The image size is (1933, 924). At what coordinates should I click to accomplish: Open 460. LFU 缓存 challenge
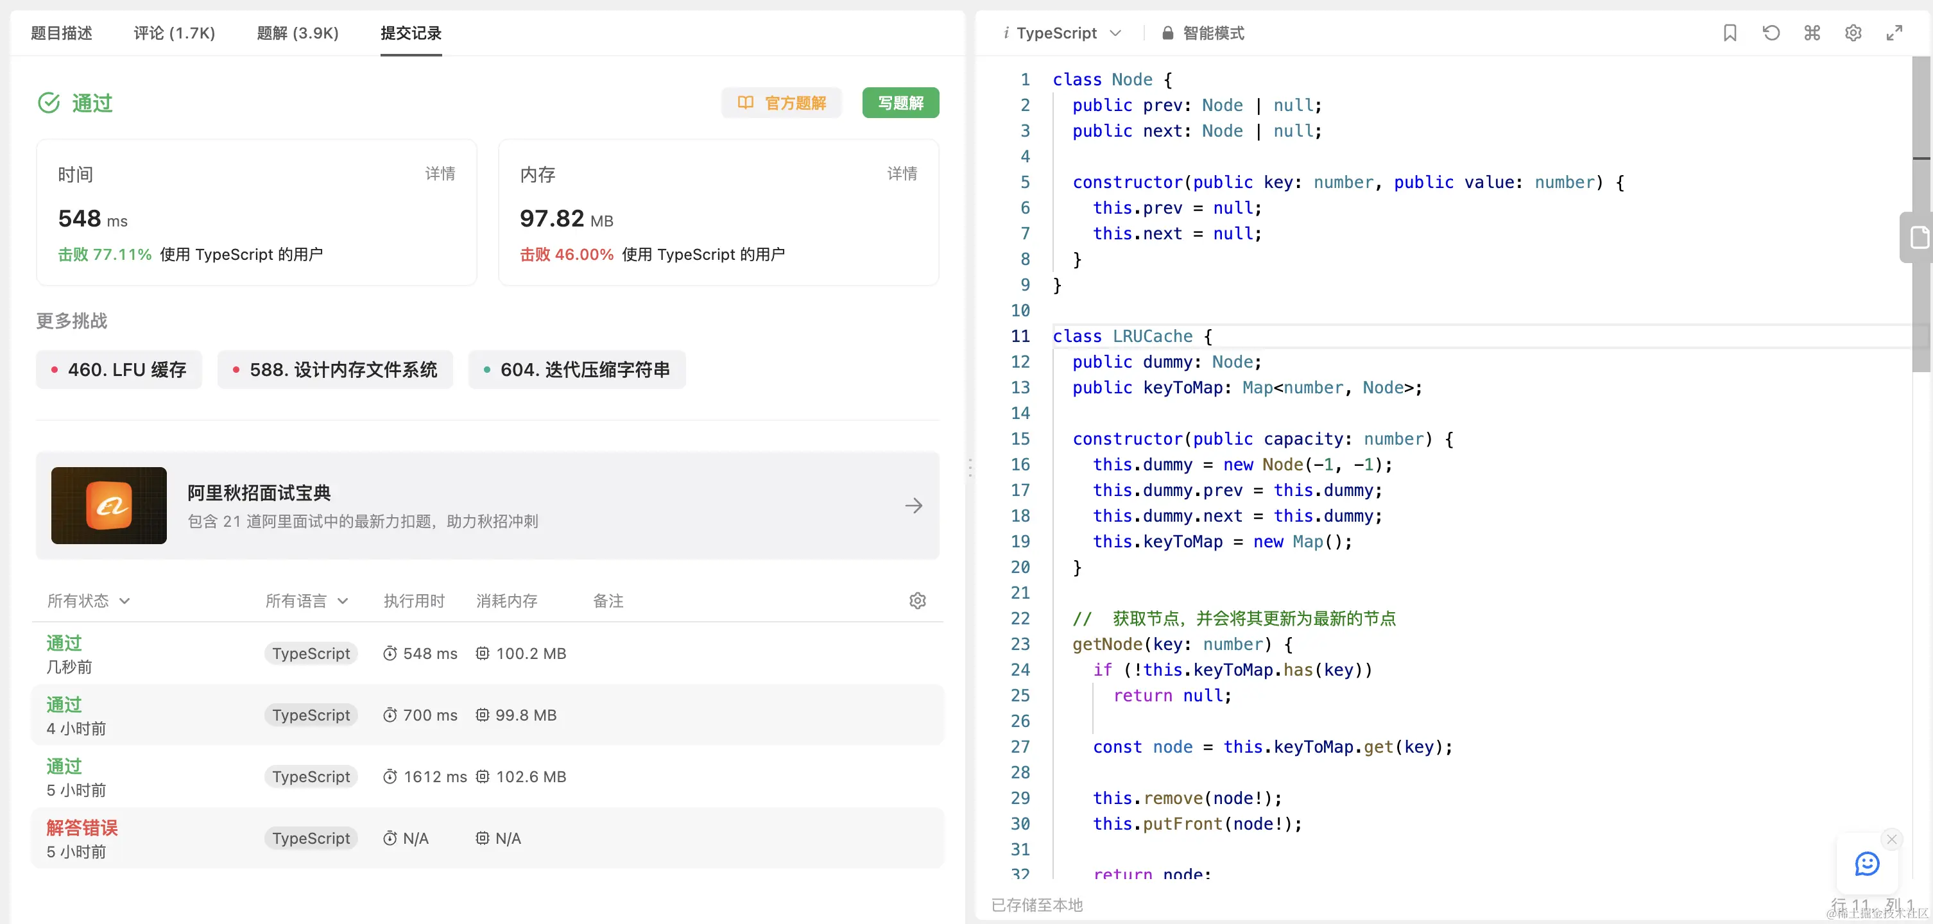pyautogui.click(x=119, y=370)
